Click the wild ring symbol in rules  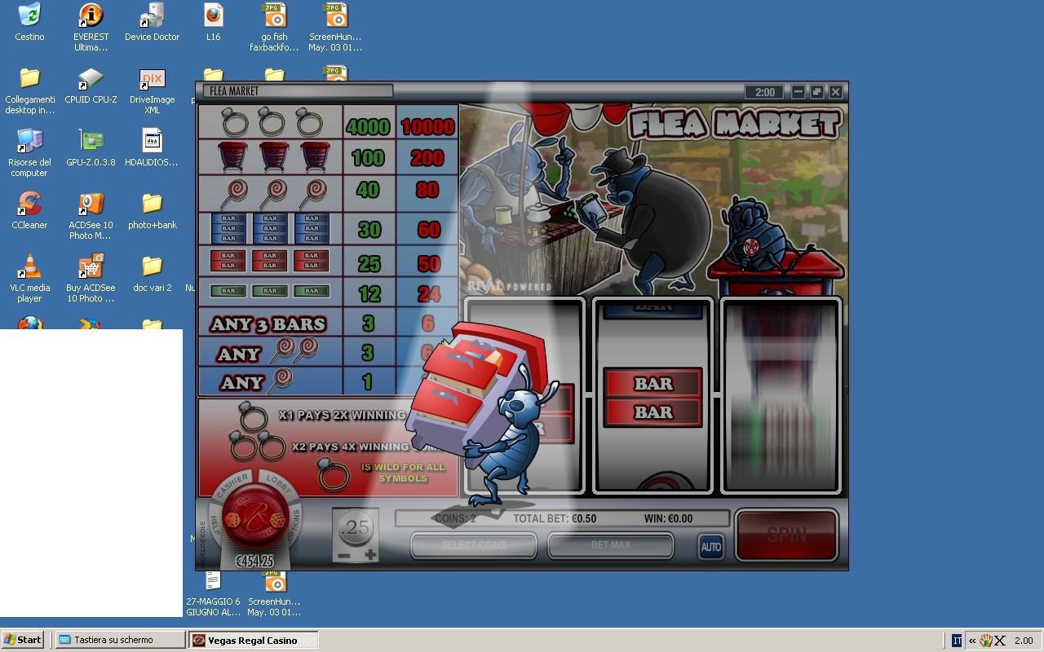(x=333, y=474)
